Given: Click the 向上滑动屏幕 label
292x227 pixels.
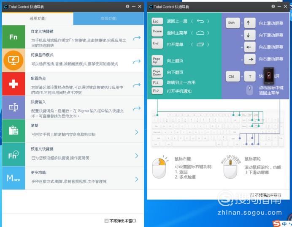Looking at the screenshot, I should point(271,23).
